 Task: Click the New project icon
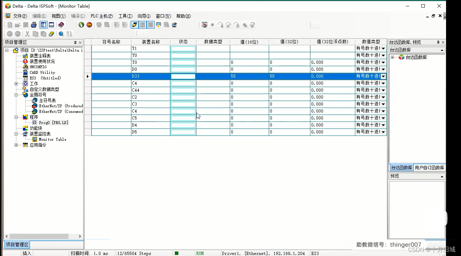(x=10, y=25)
